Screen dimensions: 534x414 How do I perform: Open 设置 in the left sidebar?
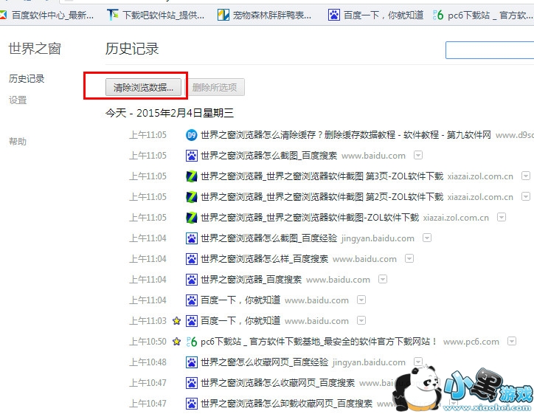(18, 100)
